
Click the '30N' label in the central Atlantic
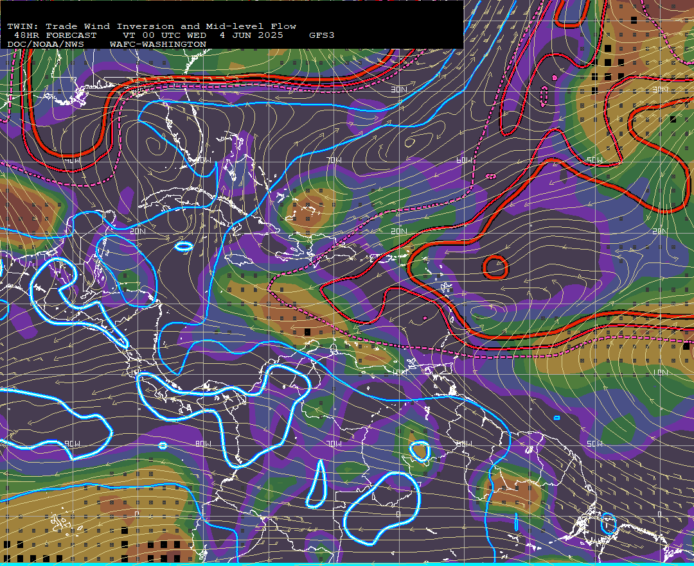point(399,90)
